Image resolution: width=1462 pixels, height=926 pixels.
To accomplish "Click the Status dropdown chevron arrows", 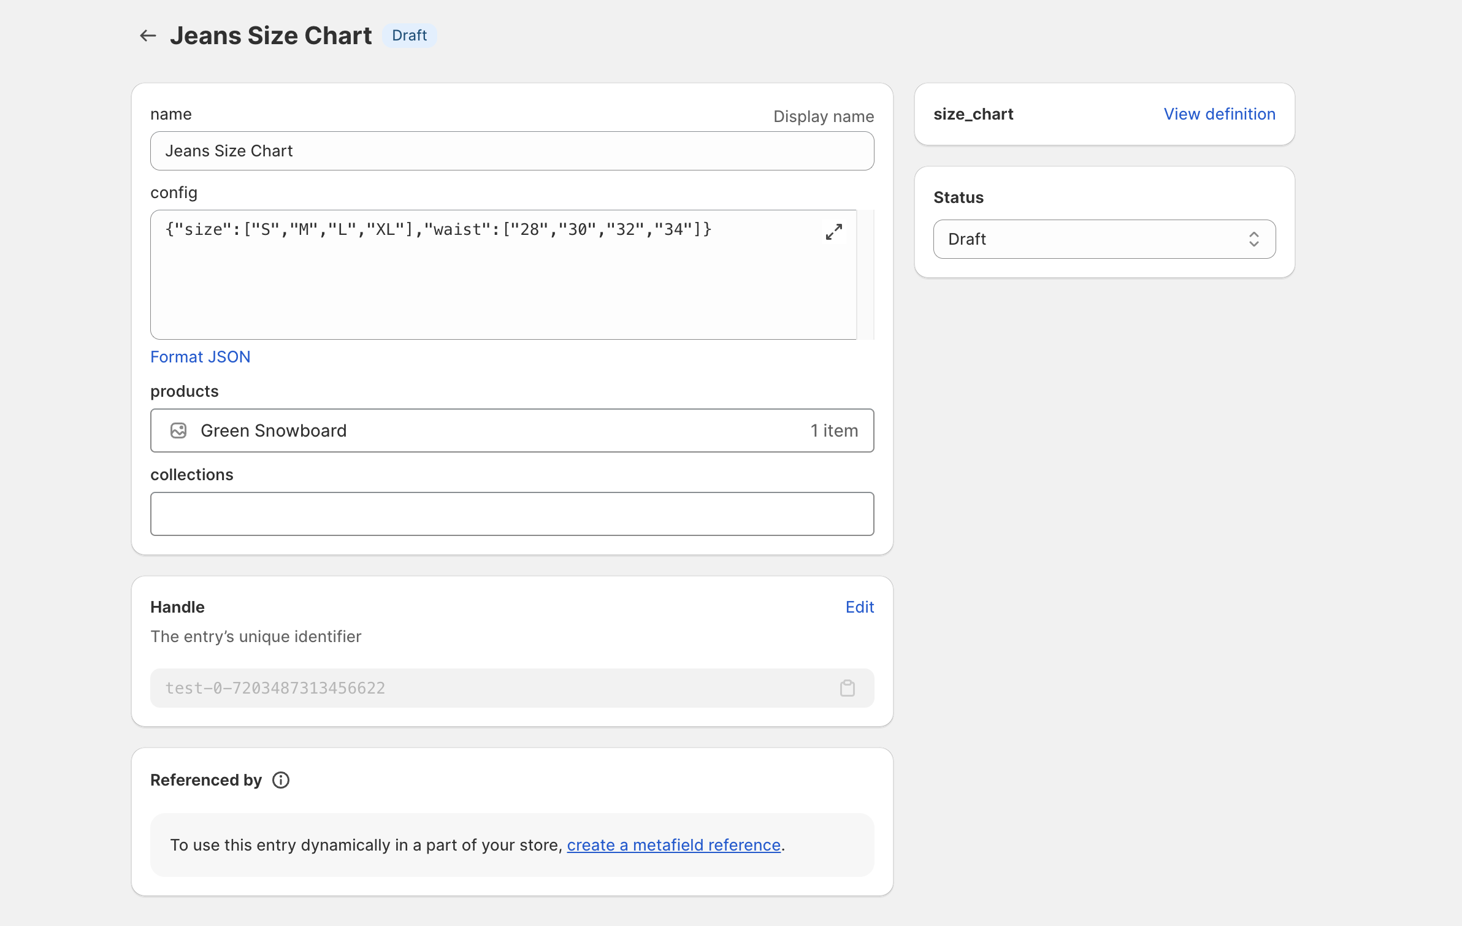I will (x=1253, y=239).
